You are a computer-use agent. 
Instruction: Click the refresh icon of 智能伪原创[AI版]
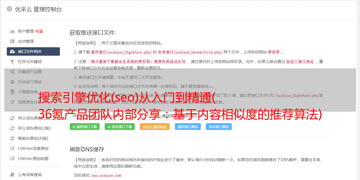tap(12, 138)
